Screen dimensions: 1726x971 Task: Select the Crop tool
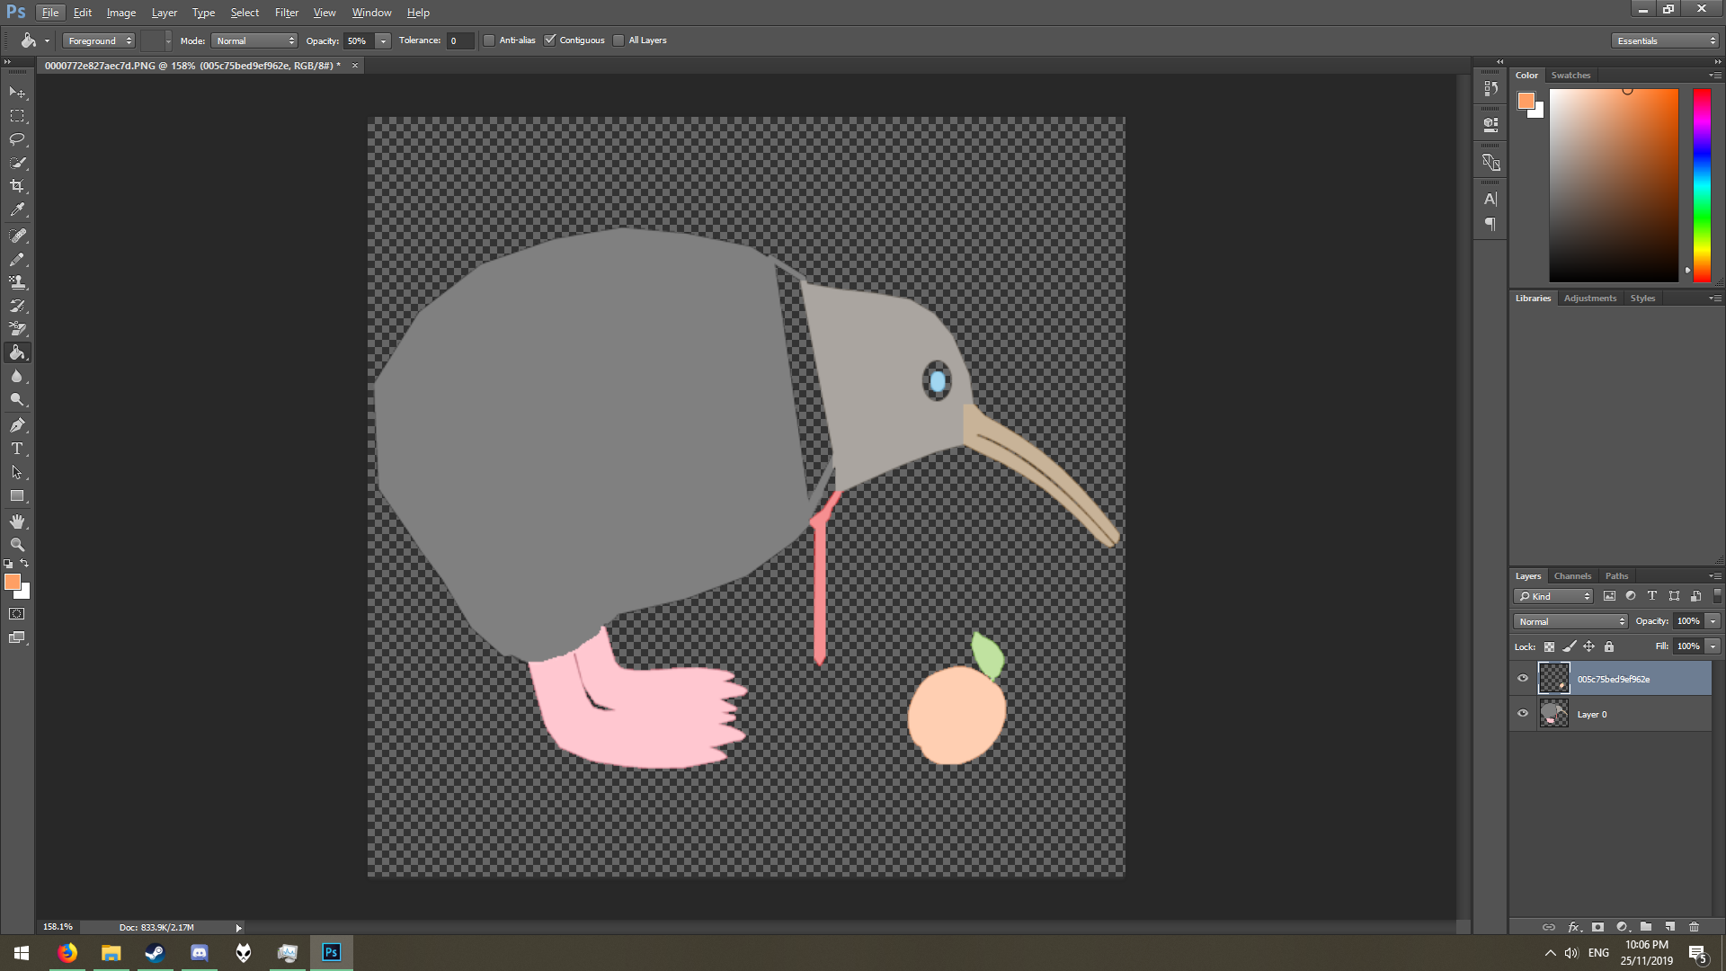[x=17, y=186]
